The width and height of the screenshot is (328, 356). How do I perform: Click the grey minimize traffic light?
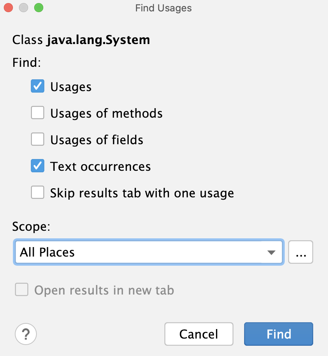pyautogui.click(x=23, y=7)
